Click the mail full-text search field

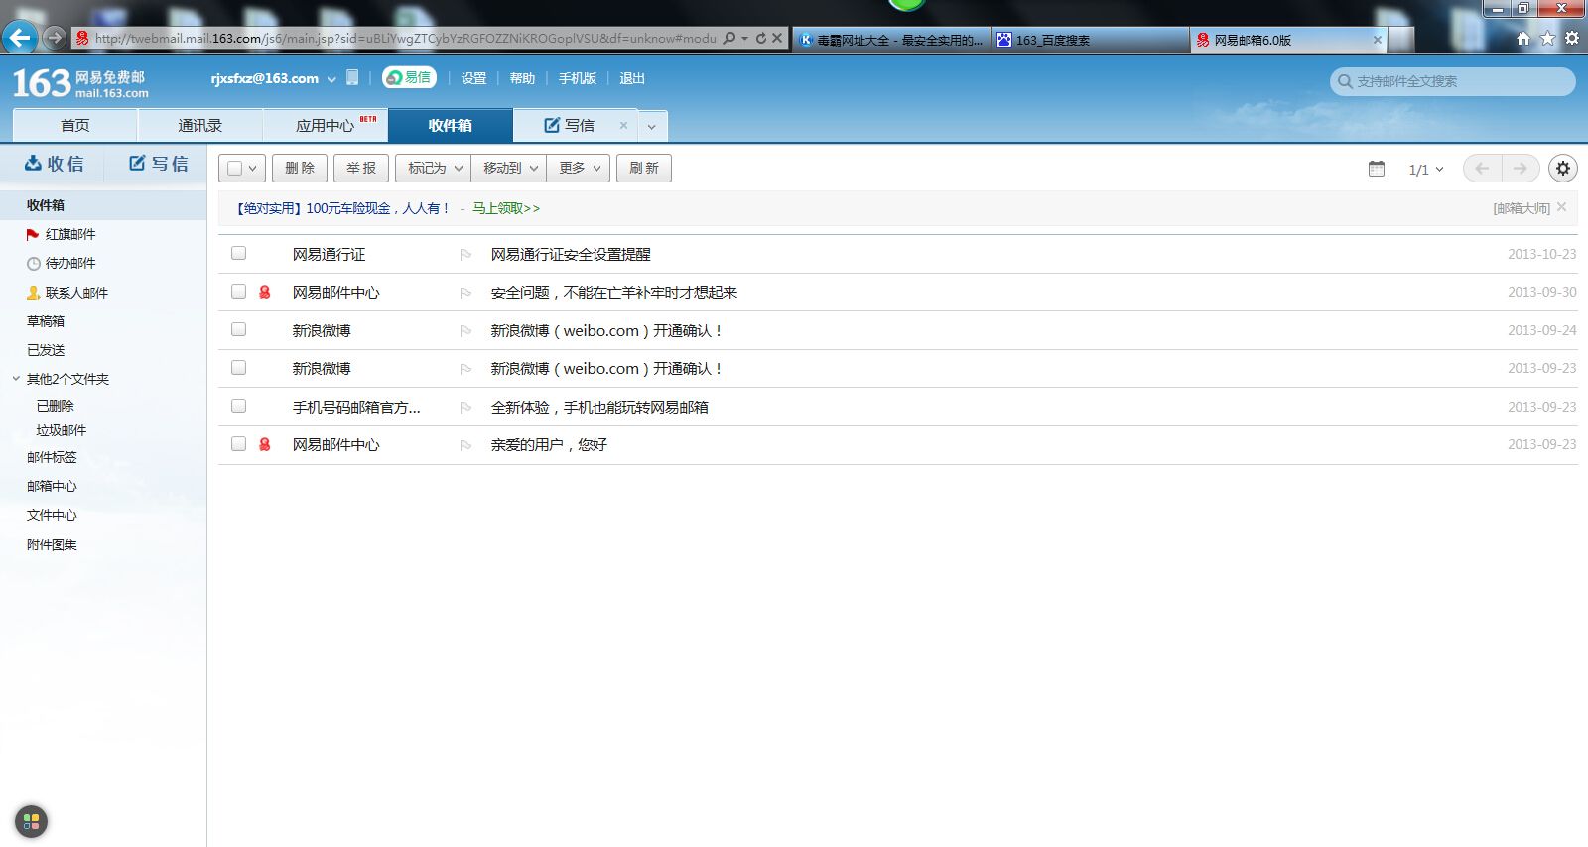click(1459, 81)
